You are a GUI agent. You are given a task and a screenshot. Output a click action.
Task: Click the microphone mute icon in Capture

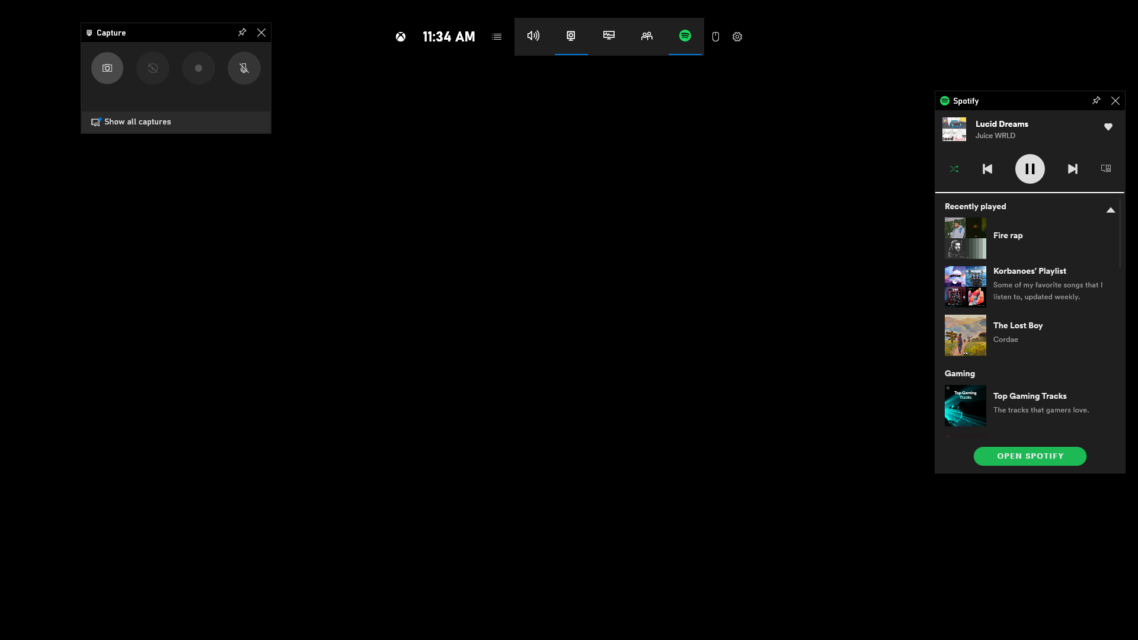(x=244, y=68)
